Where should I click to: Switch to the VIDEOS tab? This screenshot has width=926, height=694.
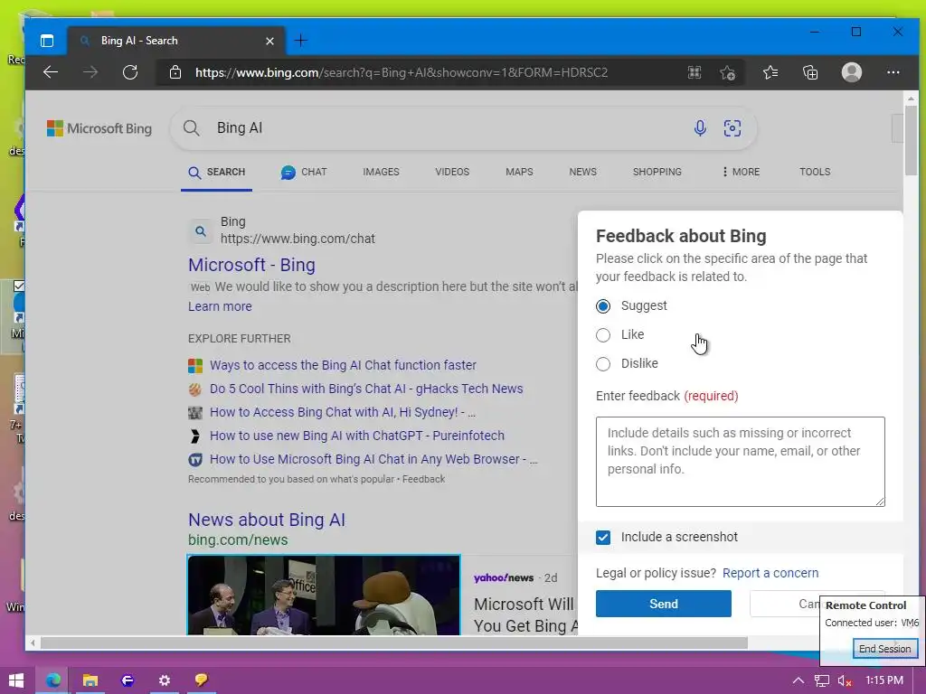[x=452, y=172]
